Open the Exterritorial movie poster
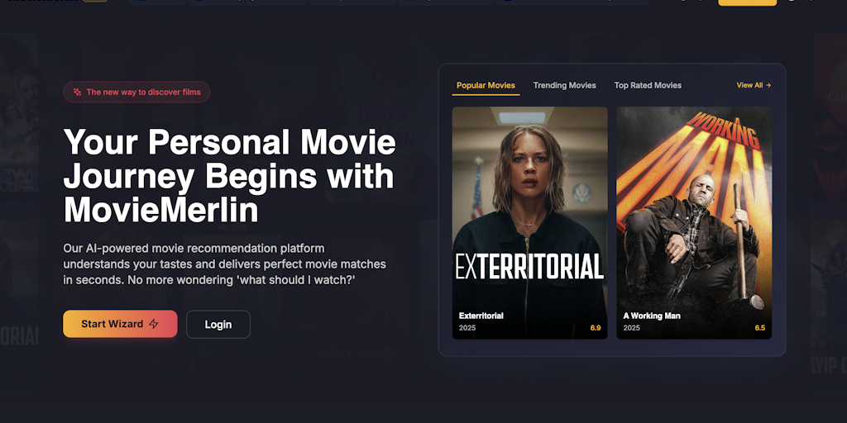847x423 pixels. 530,223
